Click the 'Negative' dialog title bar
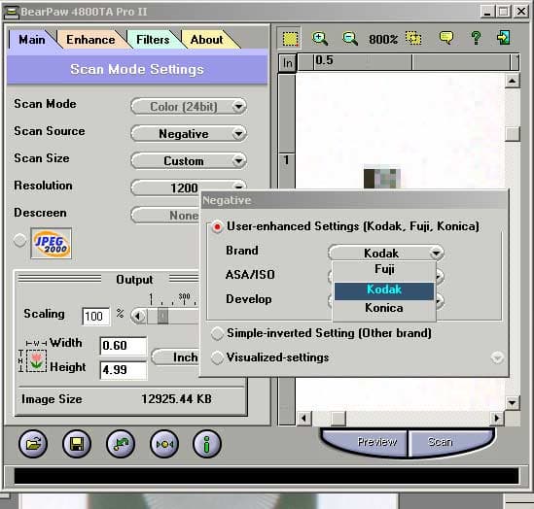The image size is (534, 509). [x=354, y=200]
